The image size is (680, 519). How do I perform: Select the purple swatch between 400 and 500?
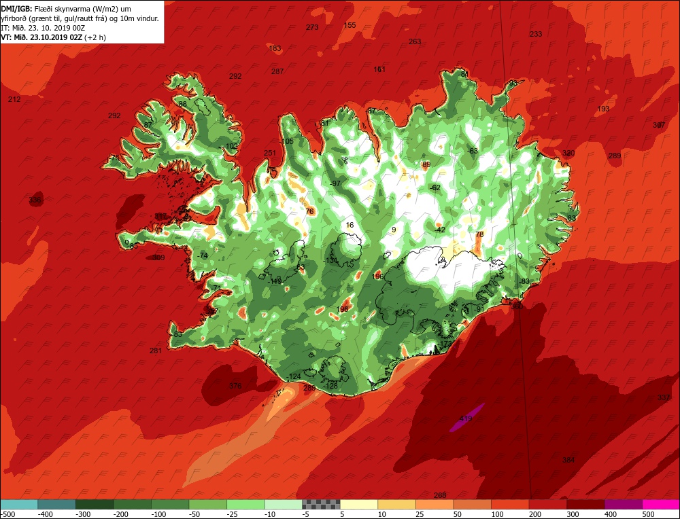pyautogui.click(x=623, y=504)
